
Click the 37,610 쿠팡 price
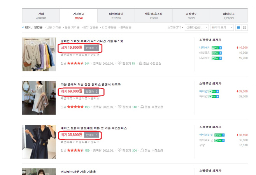pos(243,145)
